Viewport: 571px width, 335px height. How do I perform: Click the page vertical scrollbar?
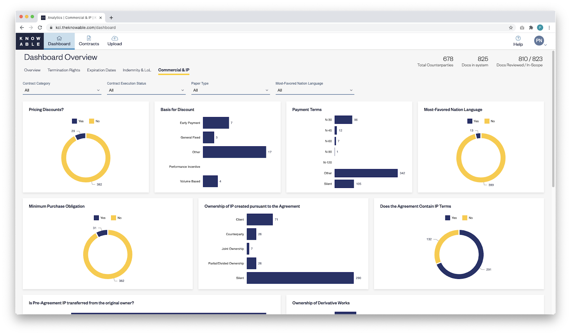[x=553, y=119]
